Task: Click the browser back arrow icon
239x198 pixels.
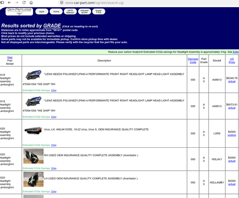Action: (10, 3)
